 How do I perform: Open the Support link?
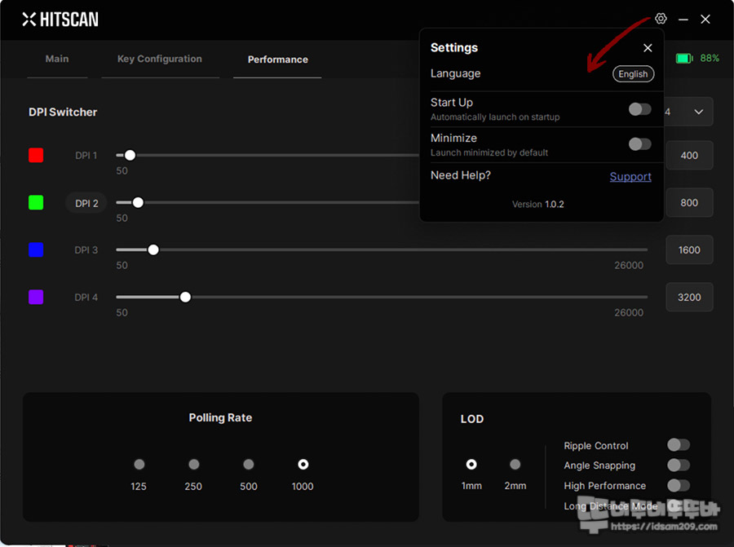pos(630,176)
